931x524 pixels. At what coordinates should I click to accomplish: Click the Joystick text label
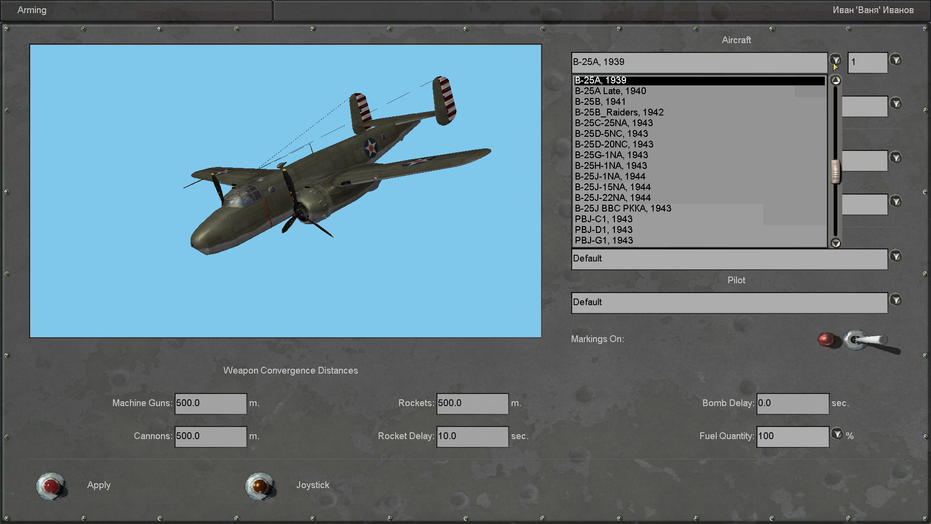coord(313,485)
